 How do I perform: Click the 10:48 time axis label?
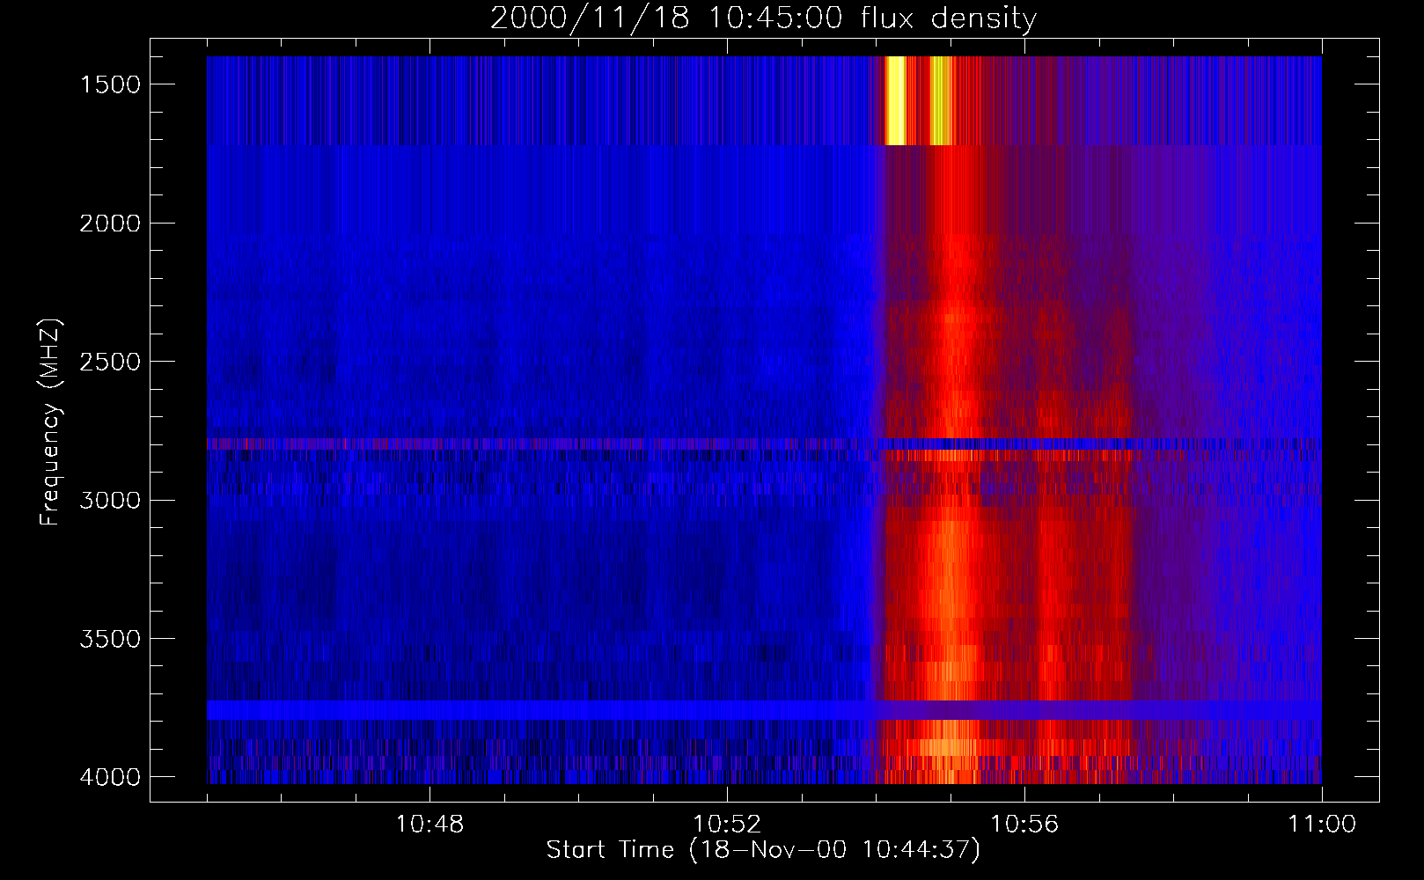click(x=429, y=825)
